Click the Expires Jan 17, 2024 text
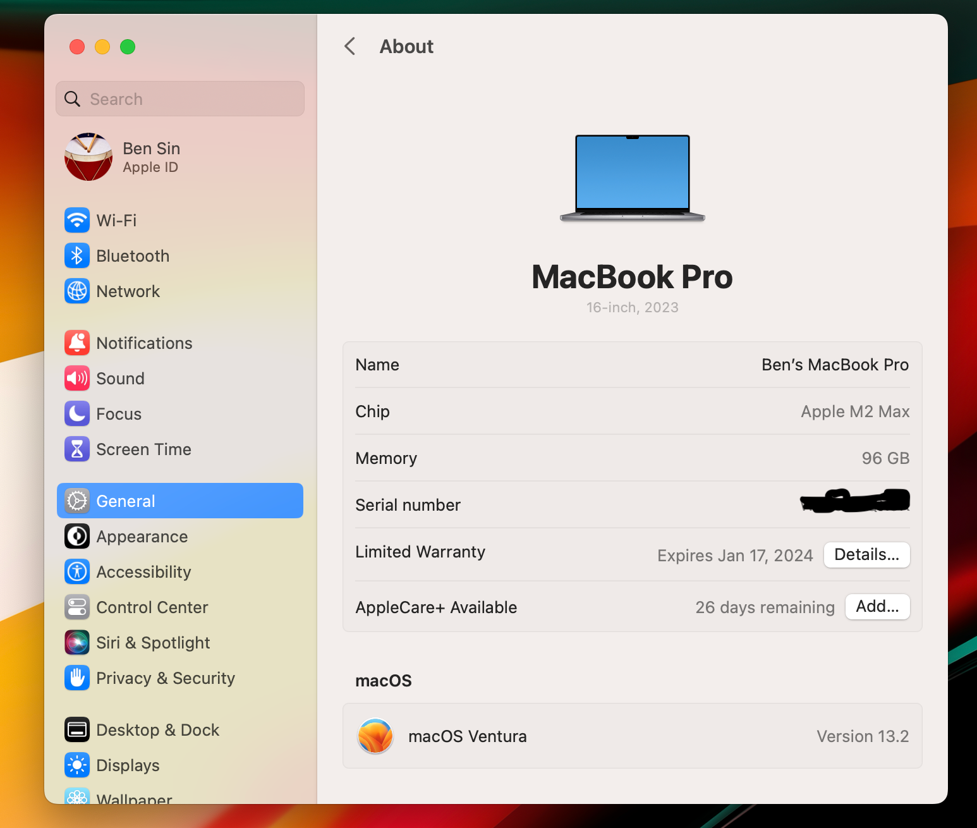 (735, 556)
